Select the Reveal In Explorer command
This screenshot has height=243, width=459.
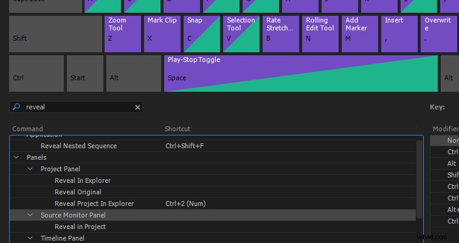pos(83,180)
